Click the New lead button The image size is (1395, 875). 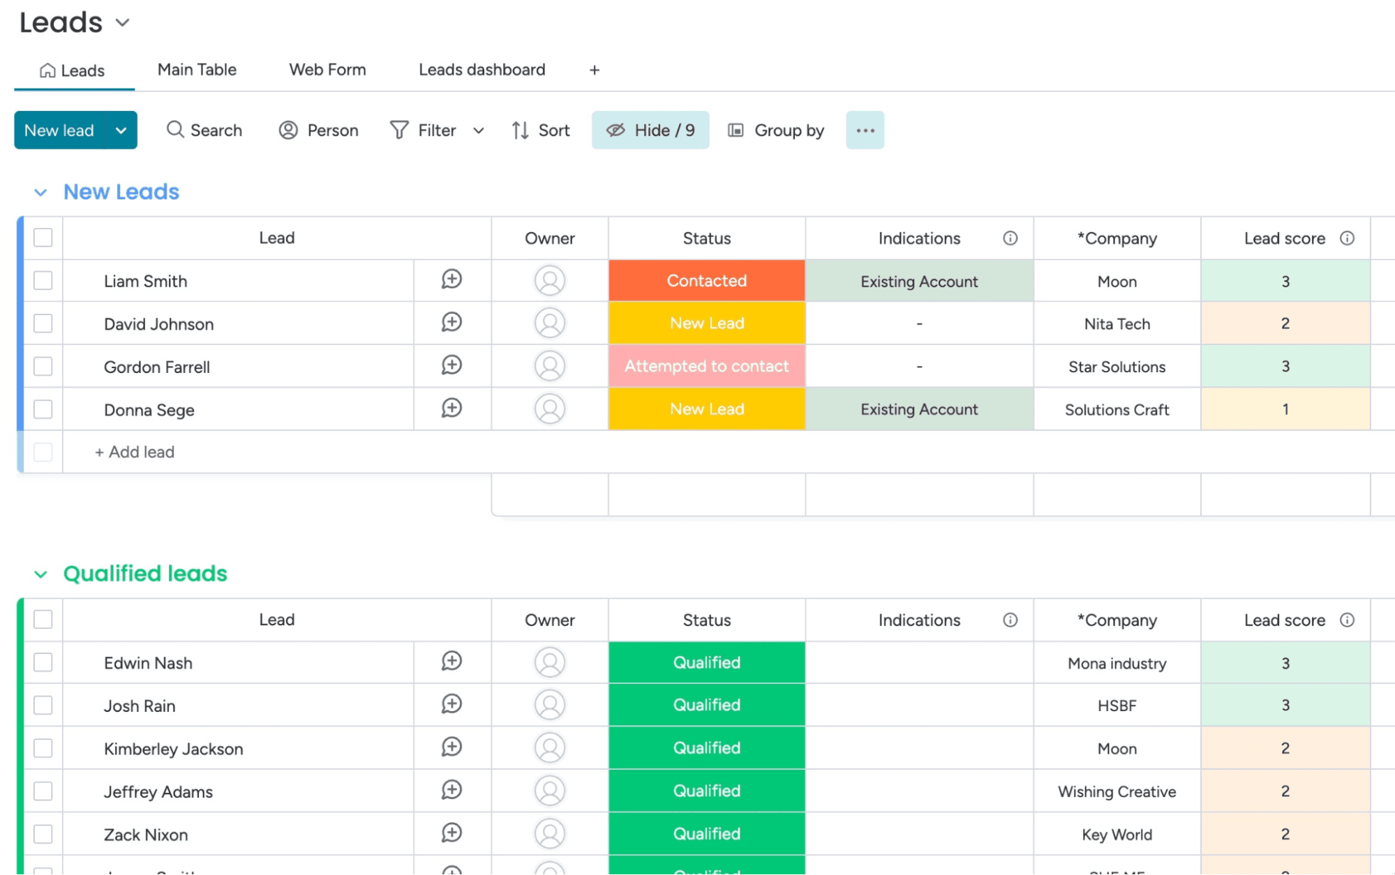point(59,130)
